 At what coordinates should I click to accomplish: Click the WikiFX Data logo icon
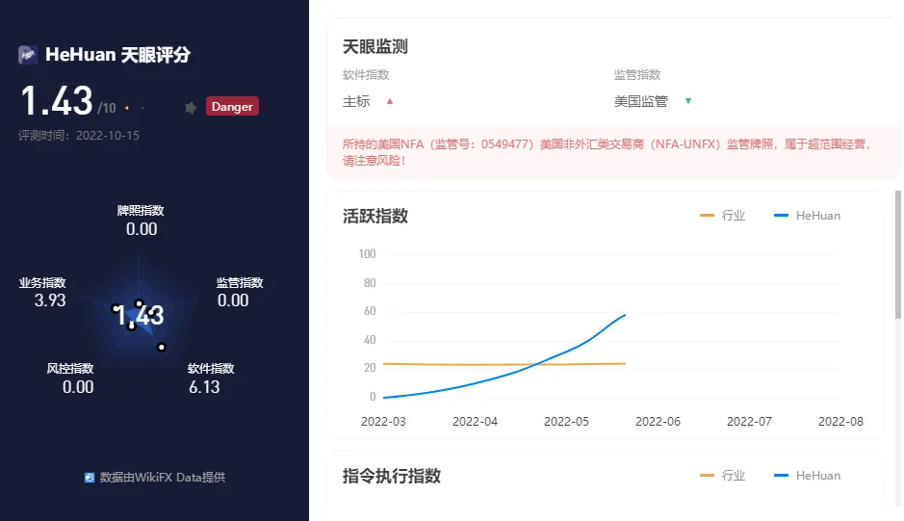coord(90,477)
